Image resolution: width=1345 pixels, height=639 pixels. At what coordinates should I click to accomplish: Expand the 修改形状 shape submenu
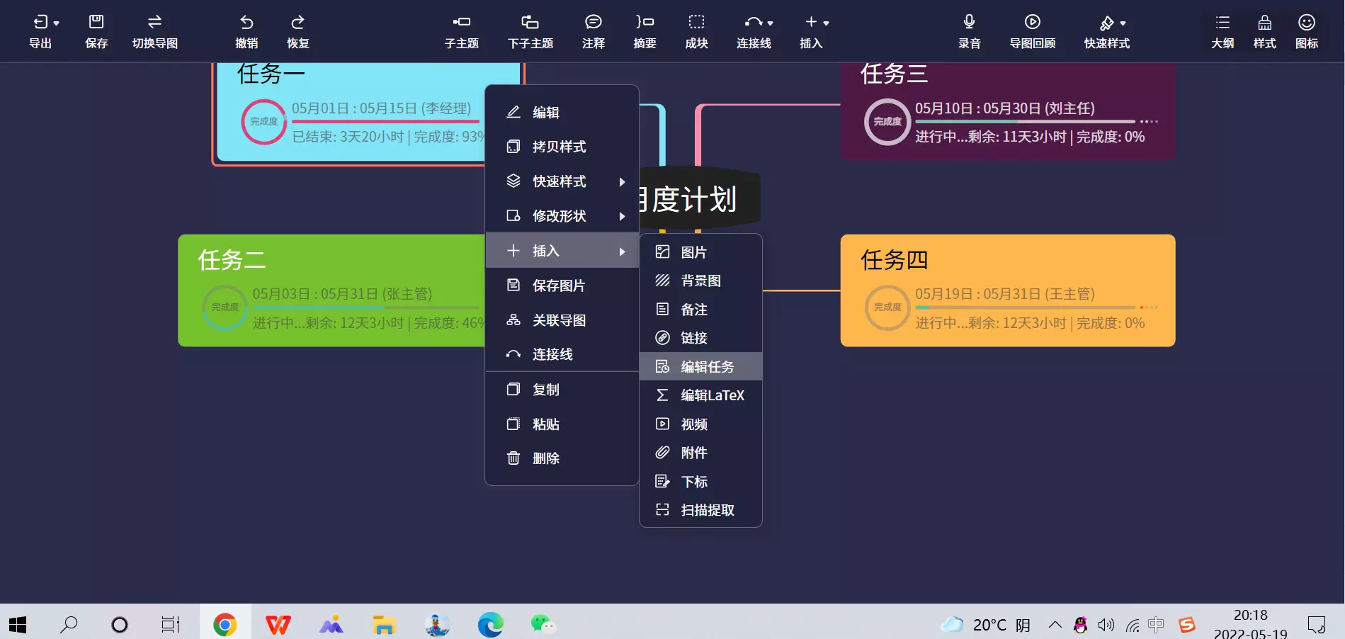click(x=559, y=216)
